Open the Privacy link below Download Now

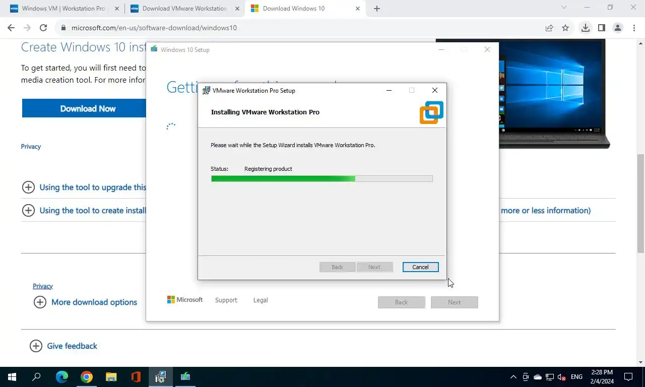tap(31, 147)
